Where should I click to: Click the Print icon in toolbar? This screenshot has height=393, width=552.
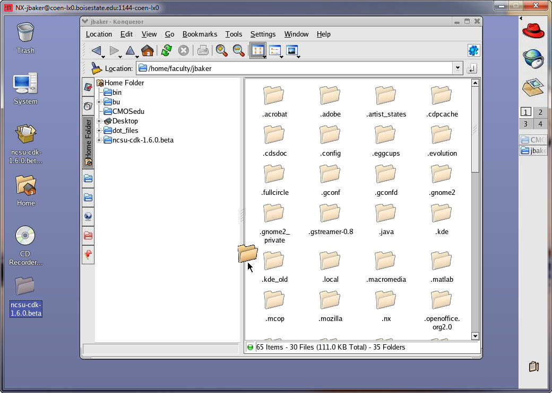click(x=202, y=51)
